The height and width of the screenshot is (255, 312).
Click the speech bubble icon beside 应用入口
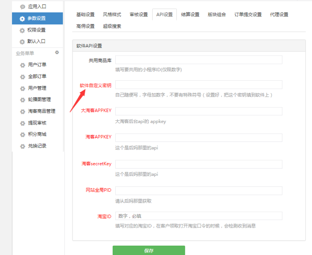[x=22, y=7]
